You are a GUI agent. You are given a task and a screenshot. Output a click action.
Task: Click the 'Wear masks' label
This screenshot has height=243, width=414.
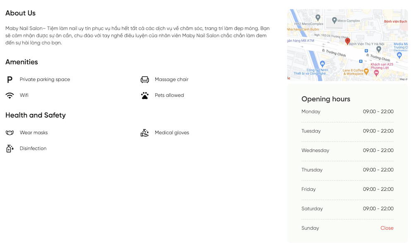(34, 132)
